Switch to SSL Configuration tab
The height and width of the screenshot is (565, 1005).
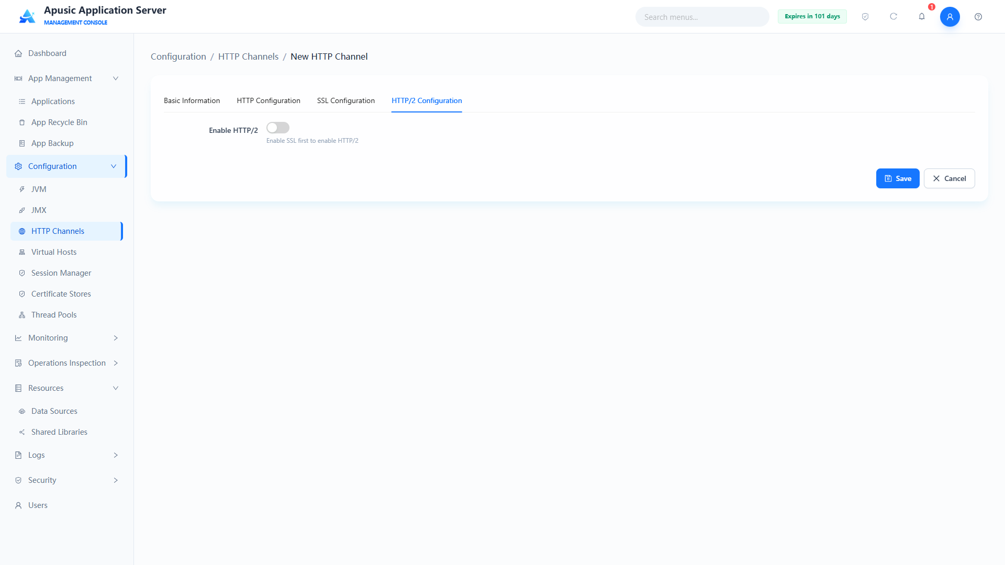click(x=346, y=100)
